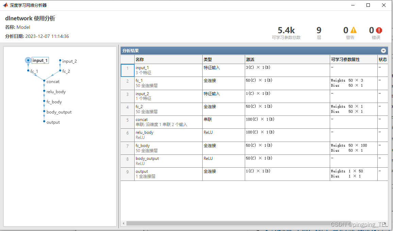
Task: Select the output node in graph
Action: point(44,122)
